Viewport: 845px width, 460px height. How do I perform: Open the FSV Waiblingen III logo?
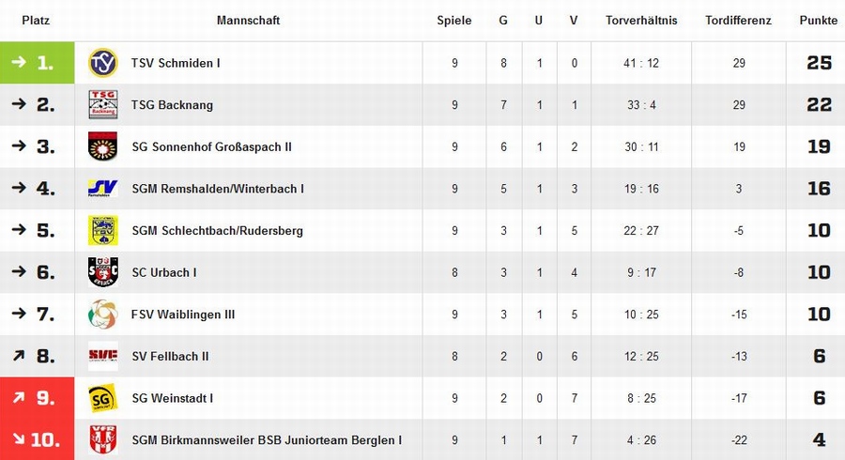tap(102, 314)
